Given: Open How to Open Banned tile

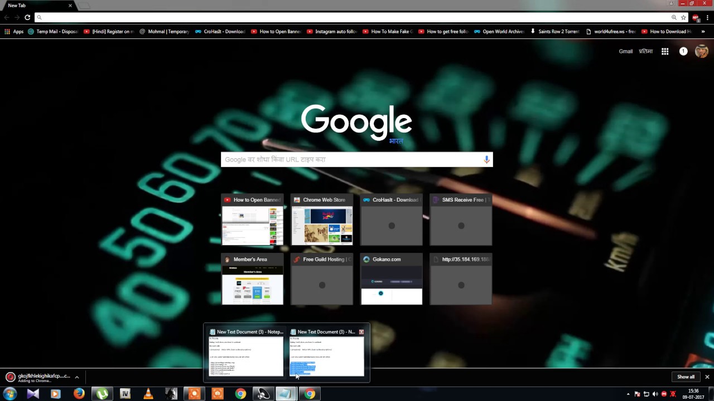Looking at the screenshot, I should [253, 219].
